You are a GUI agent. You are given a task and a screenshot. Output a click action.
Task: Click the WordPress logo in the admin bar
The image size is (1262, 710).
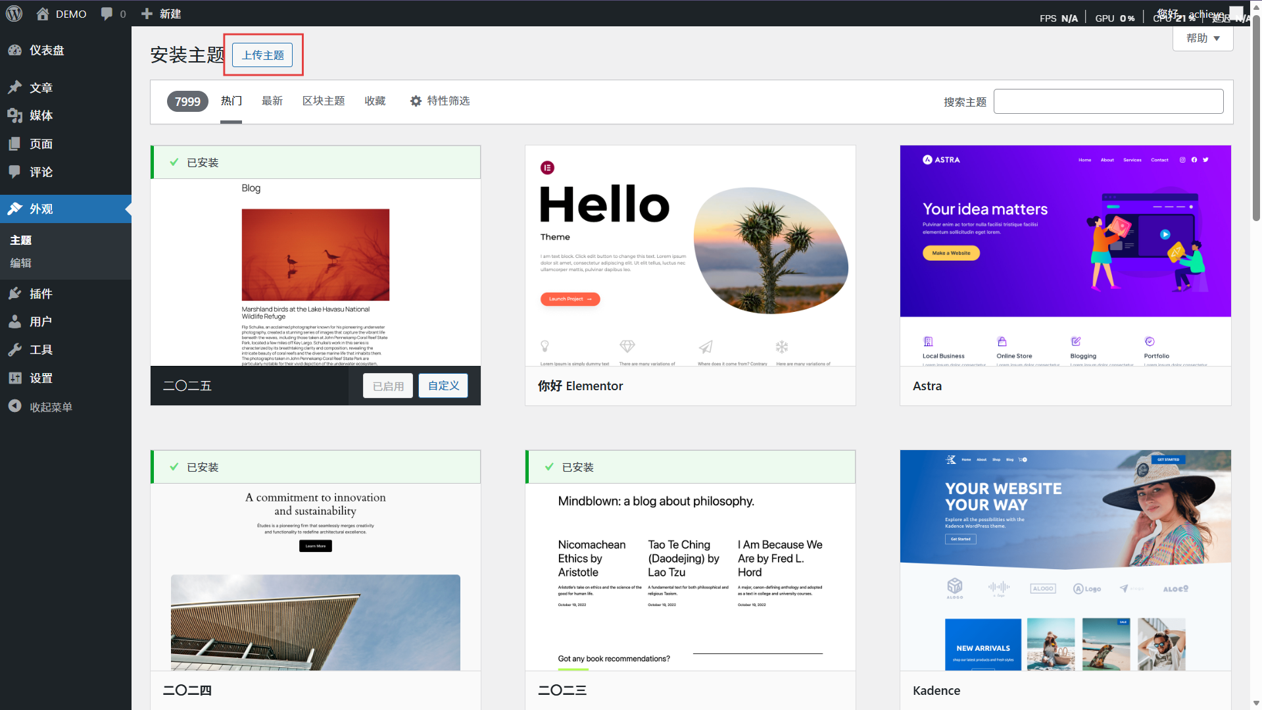[x=14, y=13]
